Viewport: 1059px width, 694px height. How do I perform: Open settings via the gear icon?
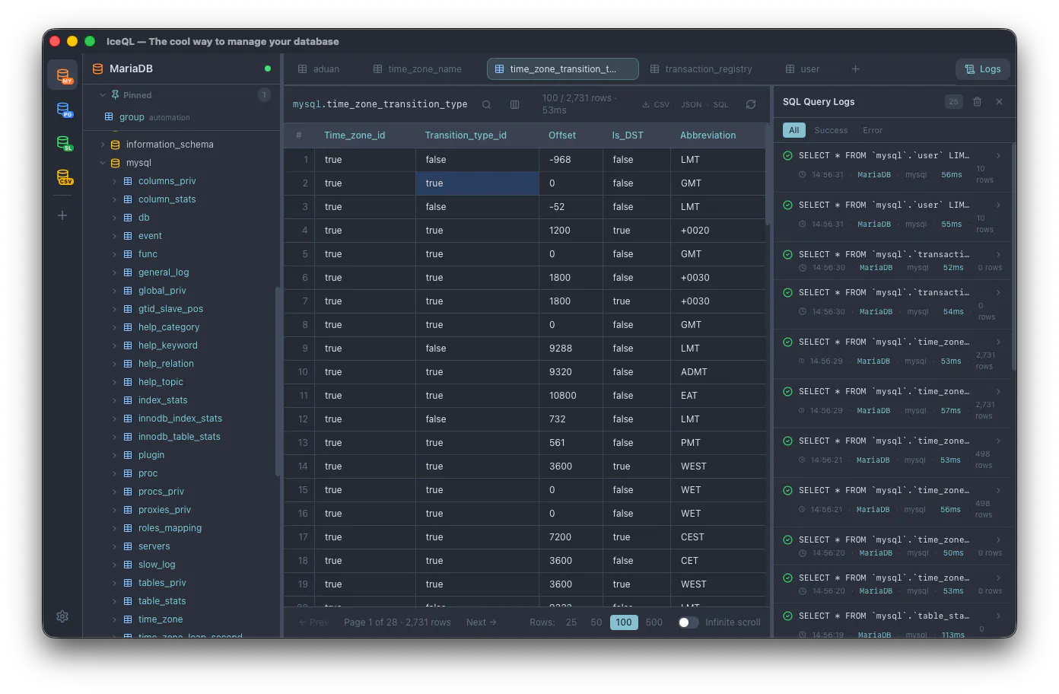click(x=62, y=616)
